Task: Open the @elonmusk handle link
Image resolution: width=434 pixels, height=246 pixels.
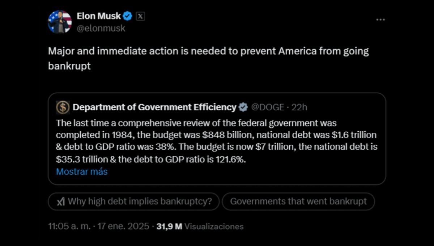Action: click(x=101, y=28)
